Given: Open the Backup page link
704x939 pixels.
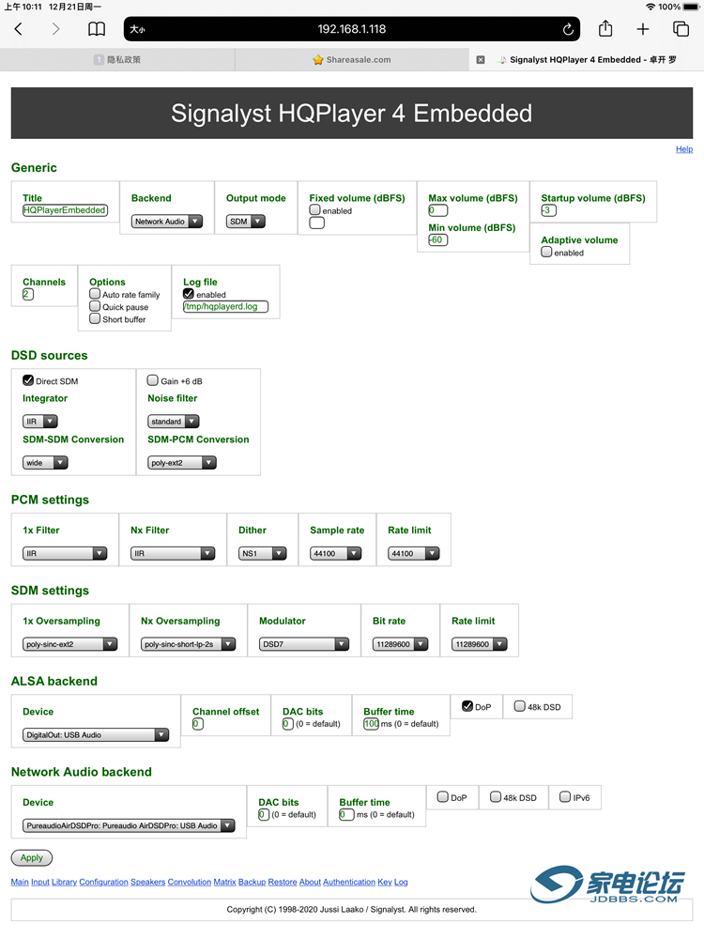Looking at the screenshot, I should (252, 882).
